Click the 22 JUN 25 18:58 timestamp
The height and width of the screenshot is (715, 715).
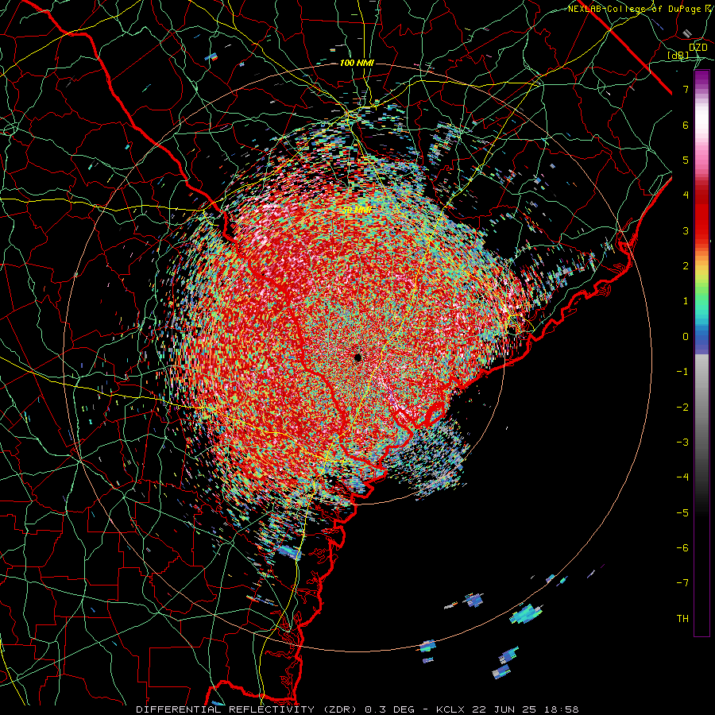526,709
